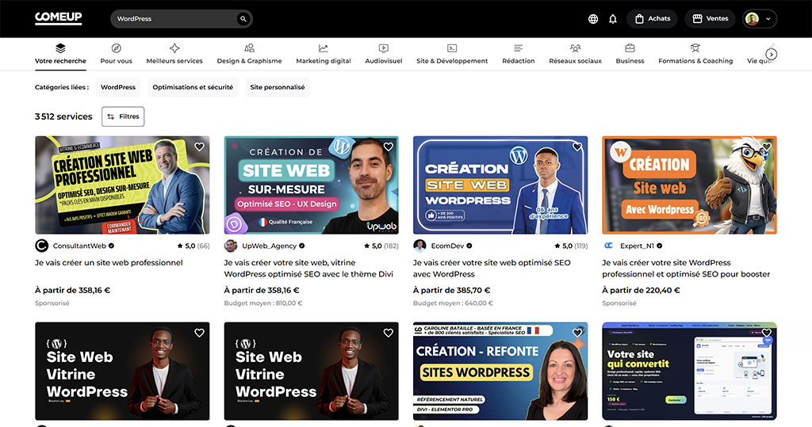Screen dimensions: 812x427
Task: Open Marketing digital category
Action: pos(324,55)
